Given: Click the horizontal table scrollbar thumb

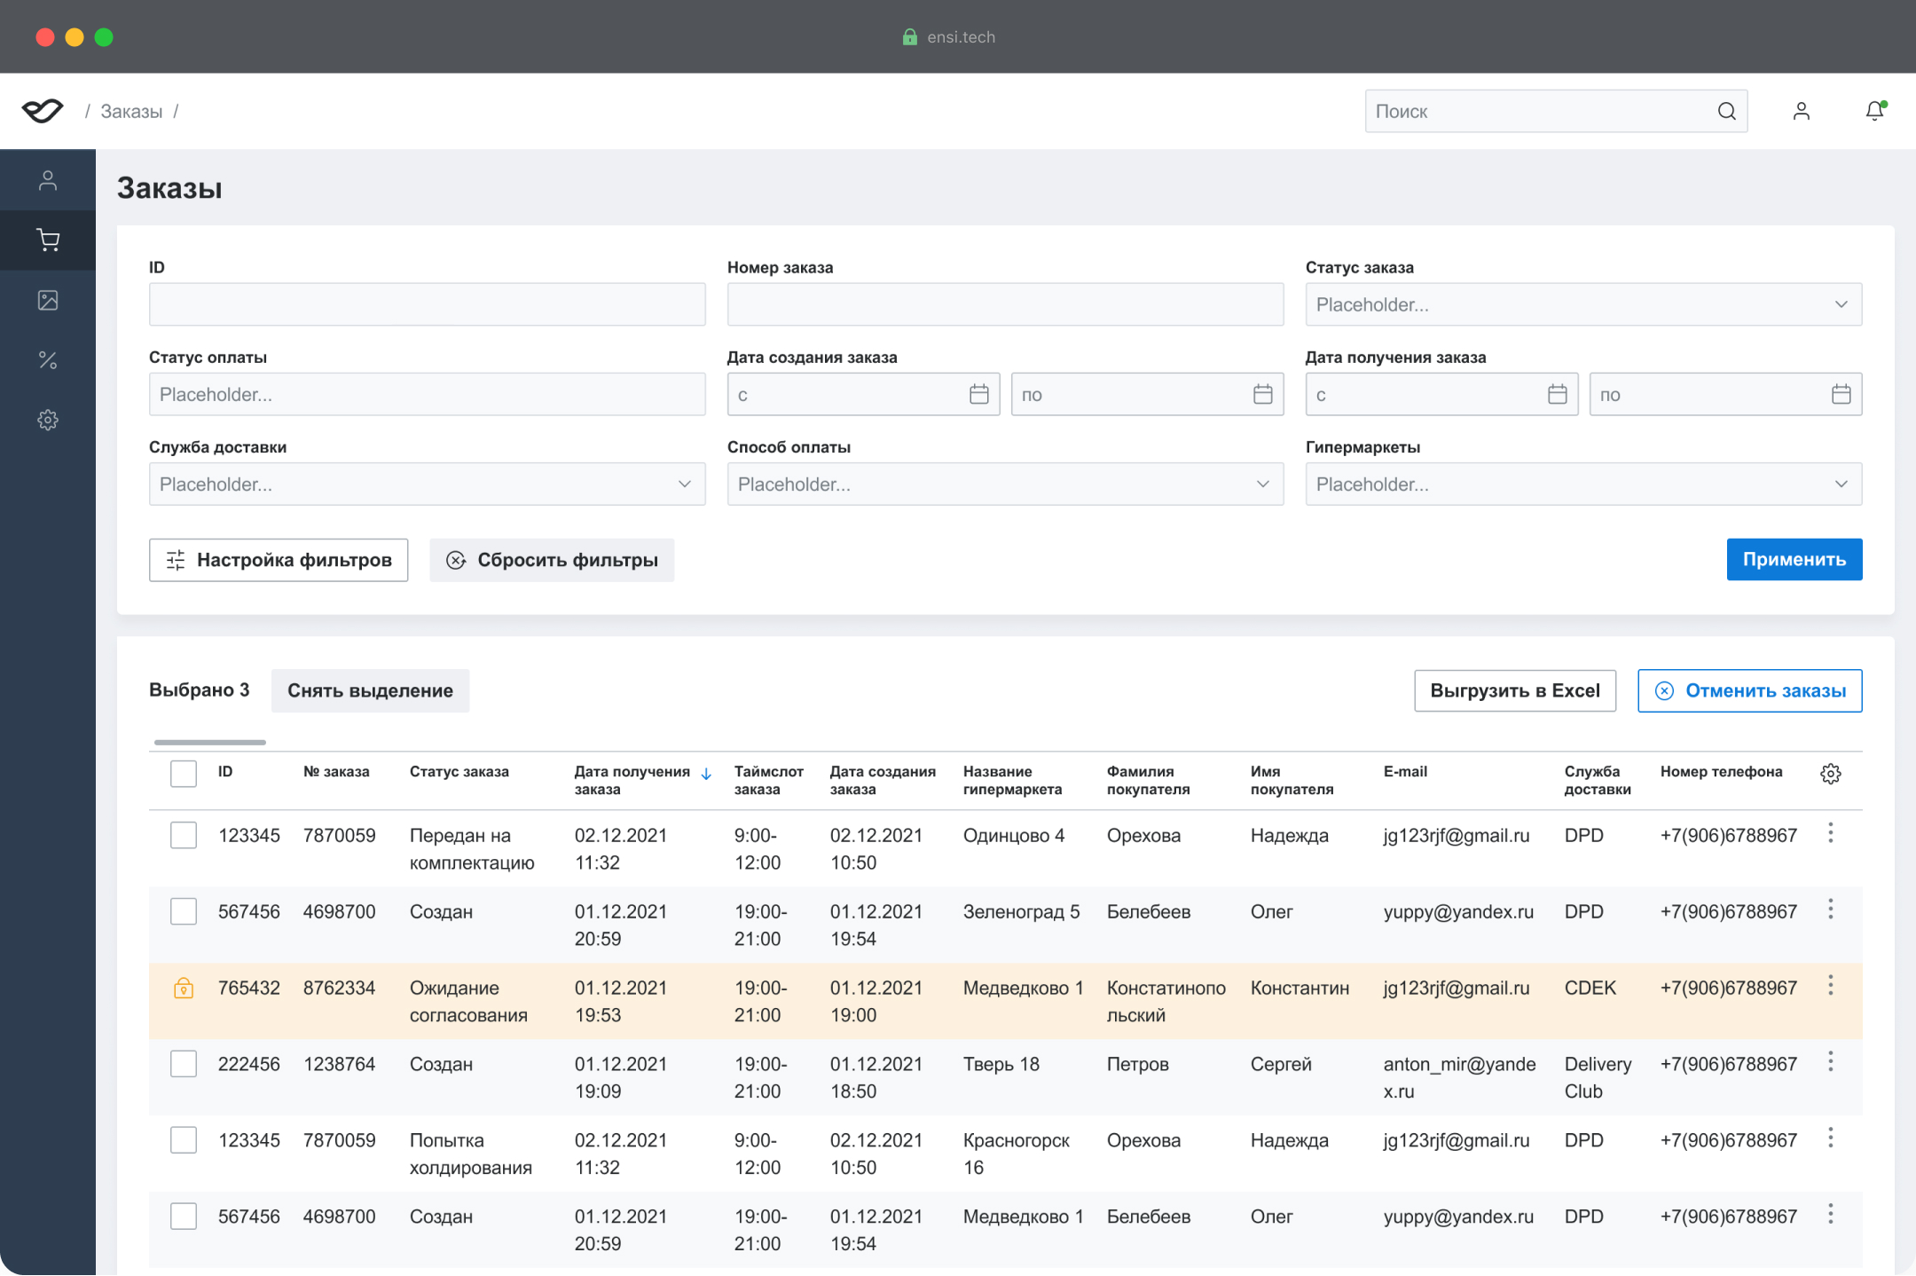Looking at the screenshot, I should pos(210,742).
